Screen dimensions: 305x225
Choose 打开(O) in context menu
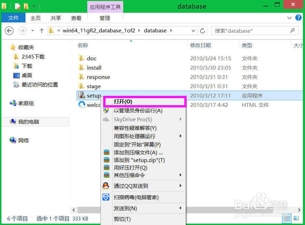coord(145,102)
